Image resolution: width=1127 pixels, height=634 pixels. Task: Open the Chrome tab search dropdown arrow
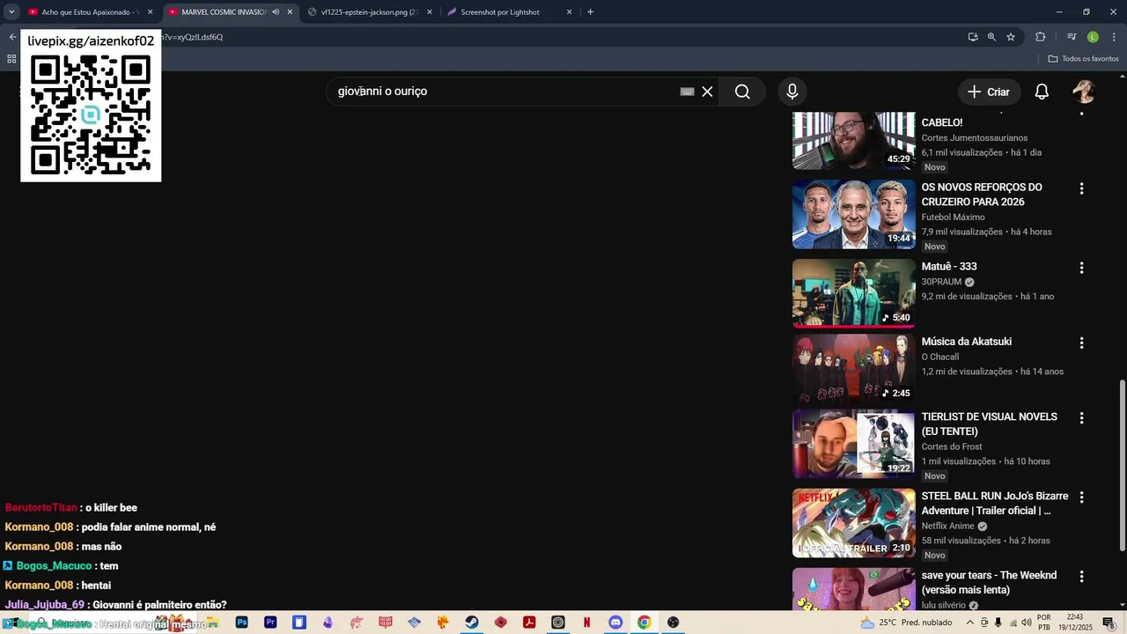coord(11,12)
